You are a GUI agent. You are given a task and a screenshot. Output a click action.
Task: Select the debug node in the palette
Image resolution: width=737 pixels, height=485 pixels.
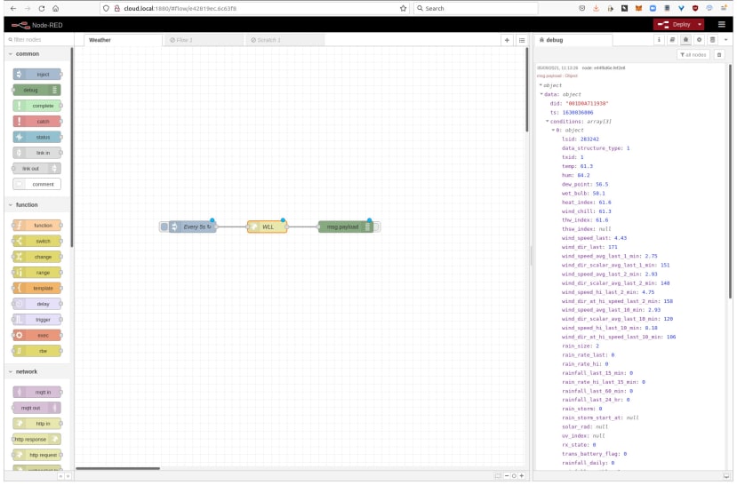37,90
